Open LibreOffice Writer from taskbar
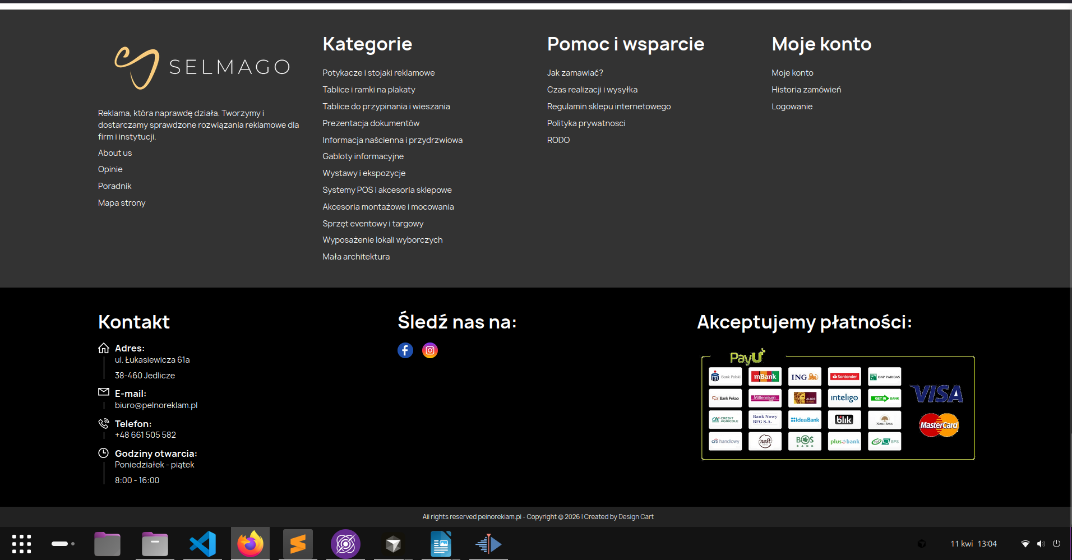 (441, 544)
